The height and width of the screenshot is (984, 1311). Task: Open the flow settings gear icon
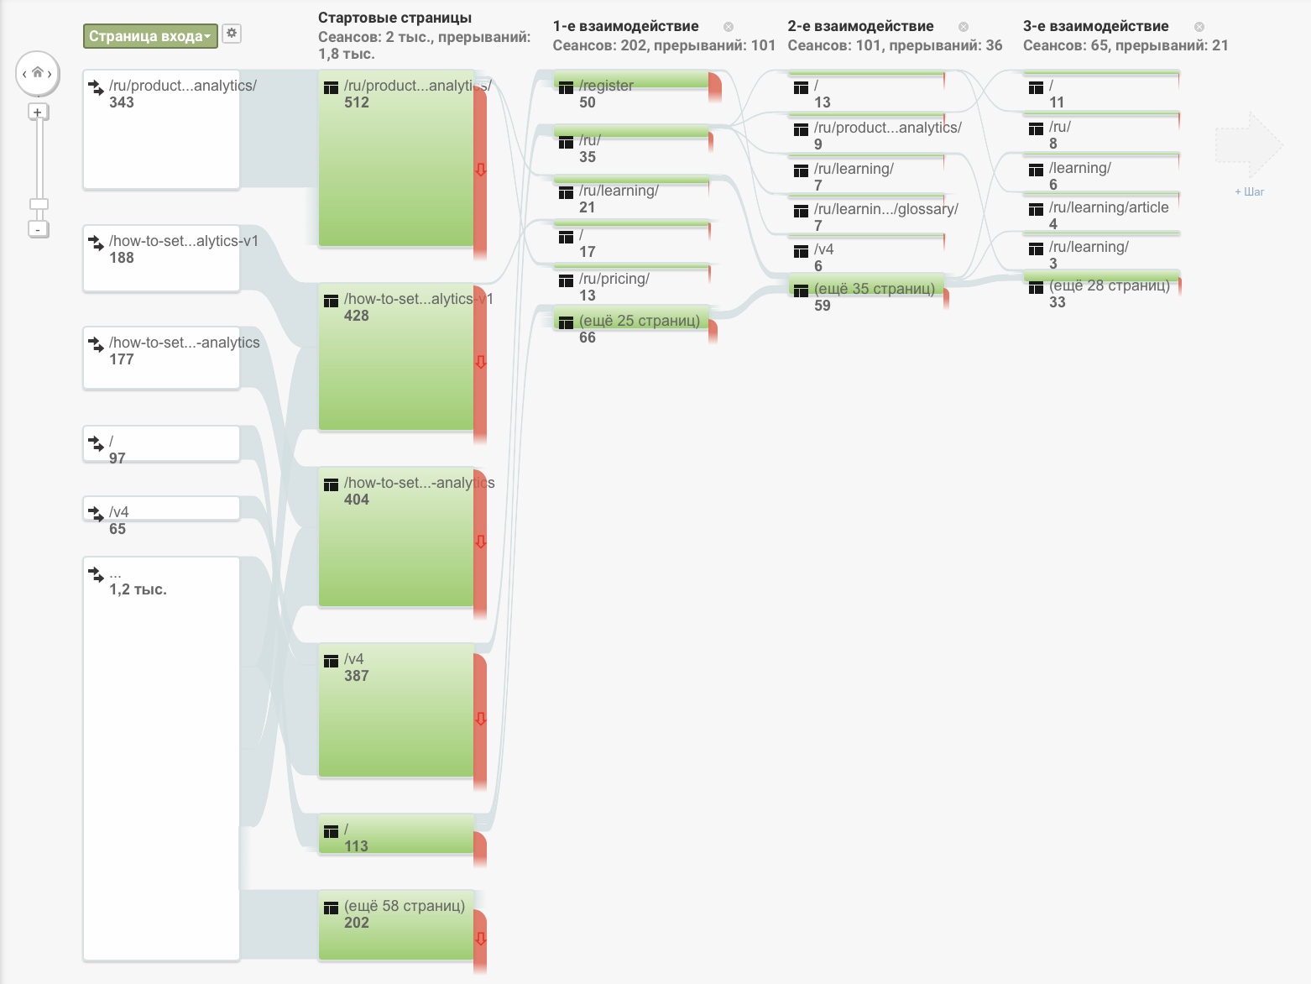pos(232,34)
